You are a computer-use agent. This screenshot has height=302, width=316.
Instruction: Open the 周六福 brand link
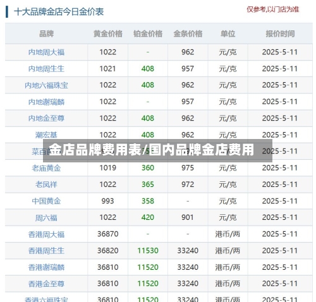(x=46, y=217)
